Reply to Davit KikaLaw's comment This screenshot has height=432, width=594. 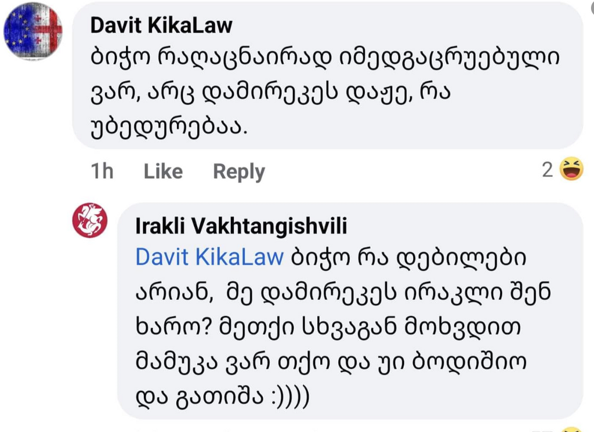coord(238,172)
